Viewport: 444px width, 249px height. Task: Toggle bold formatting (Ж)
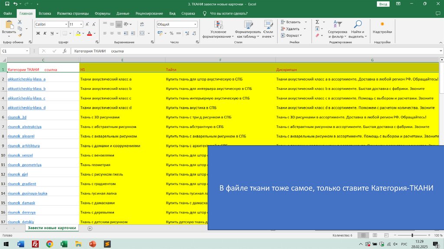click(38, 33)
